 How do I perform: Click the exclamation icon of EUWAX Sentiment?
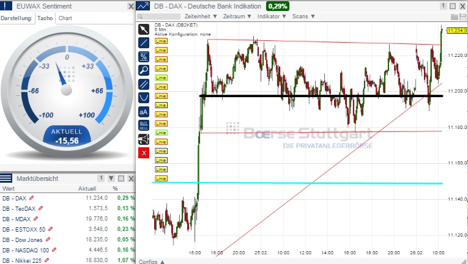tap(6, 5)
